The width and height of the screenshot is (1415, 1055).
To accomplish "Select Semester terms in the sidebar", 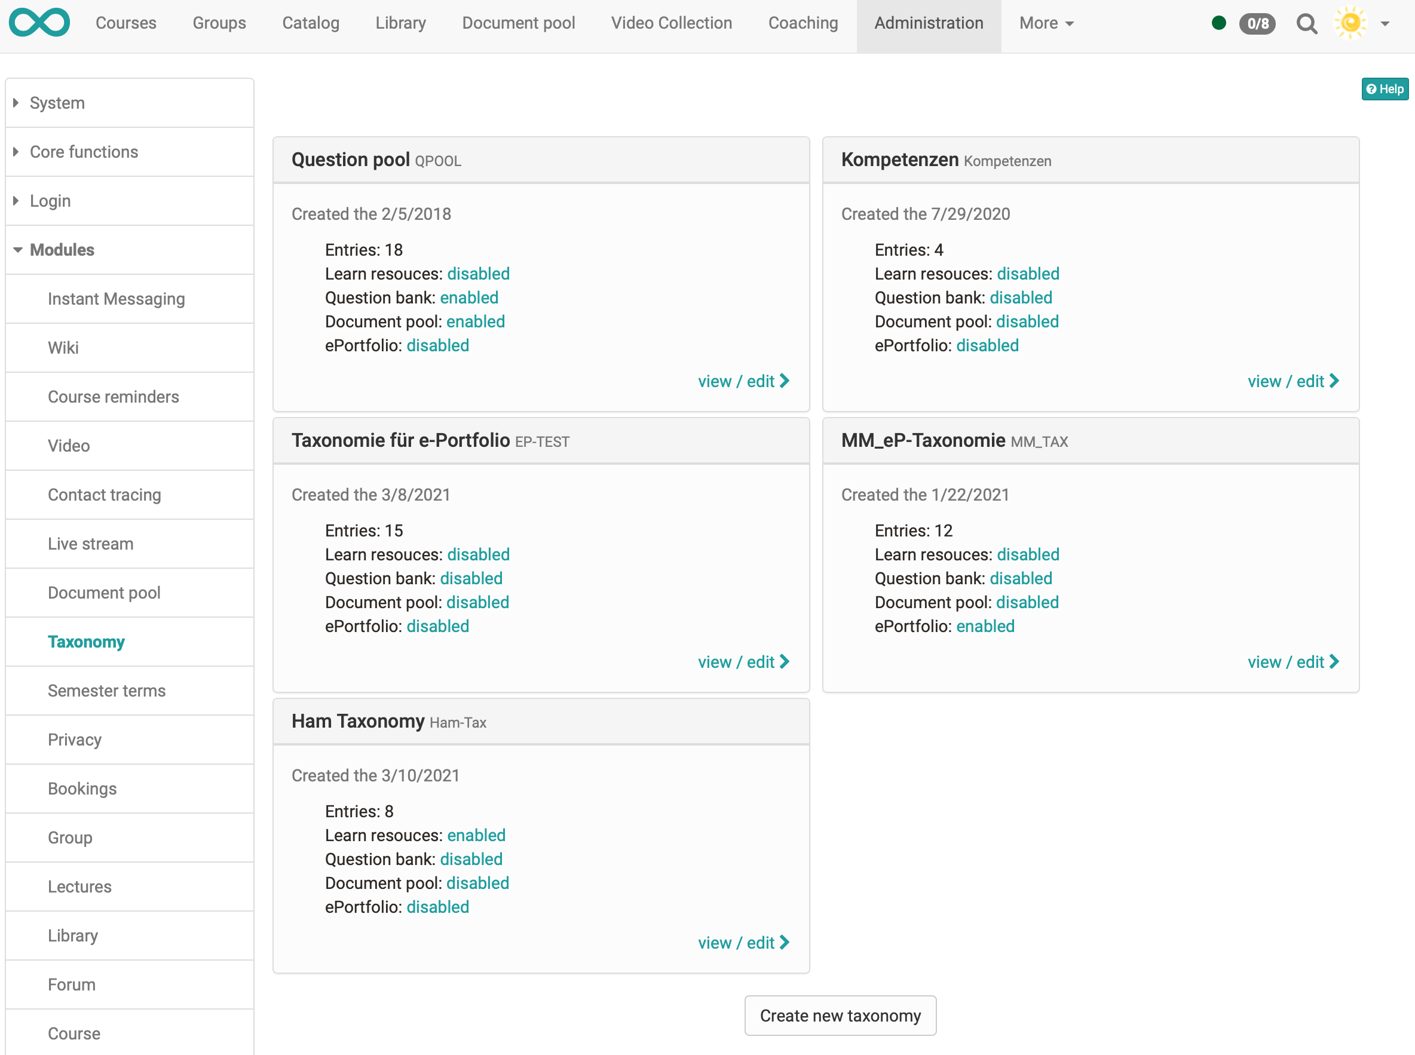I will 107,691.
